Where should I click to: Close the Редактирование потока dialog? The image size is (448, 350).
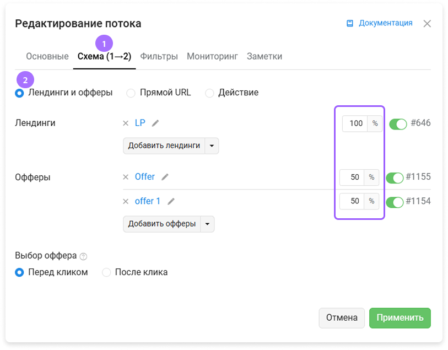tap(427, 24)
